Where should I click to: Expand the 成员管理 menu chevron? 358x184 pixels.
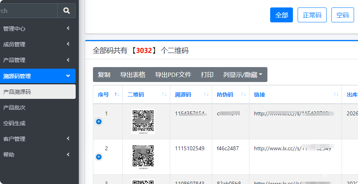[x=68, y=44]
